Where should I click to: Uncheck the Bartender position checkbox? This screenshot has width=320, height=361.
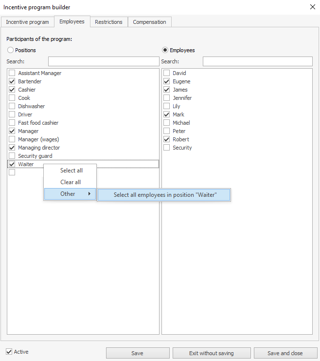12,81
